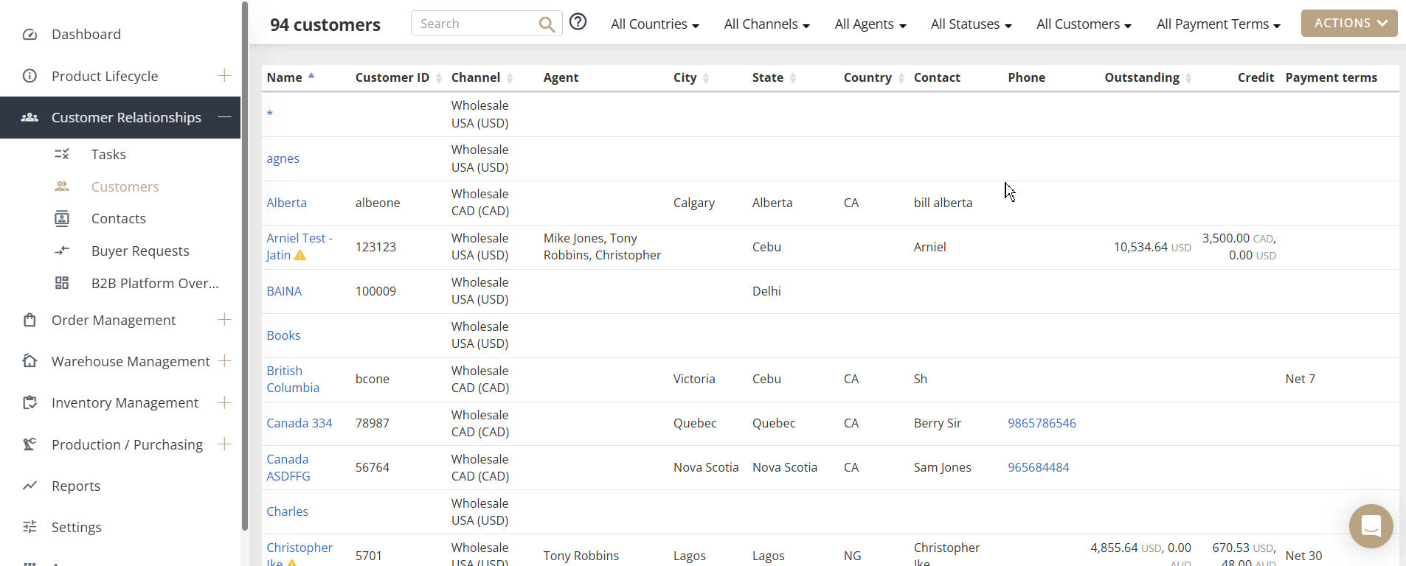The height and width of the screenshot is (566, 1406).
Task: Click the Buyer Requests arrows icon
Action: (62, 251)
